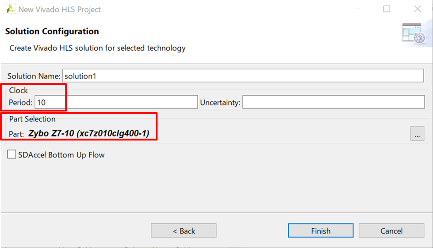Click the solution configuration wizard banner icon
Image resolution: width=433 pixels, height=248 pixels.
click(x=414, y=34)
